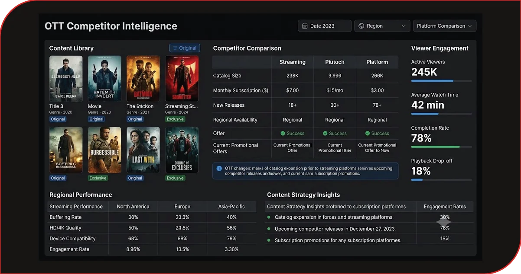Click the 78+ new releases value

coord(377,105)
